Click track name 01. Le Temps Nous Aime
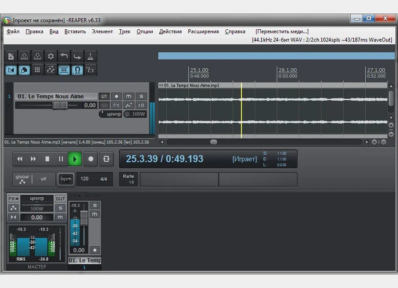The height and width of the screenshot is (288, 398). pos(56,97)
